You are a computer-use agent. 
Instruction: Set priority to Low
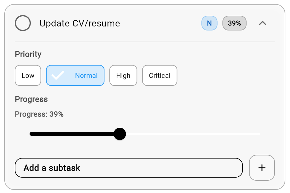[28, 75]
